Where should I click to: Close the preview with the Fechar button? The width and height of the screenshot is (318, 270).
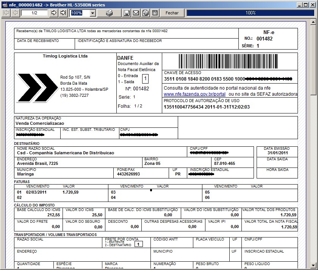[172, 13]
